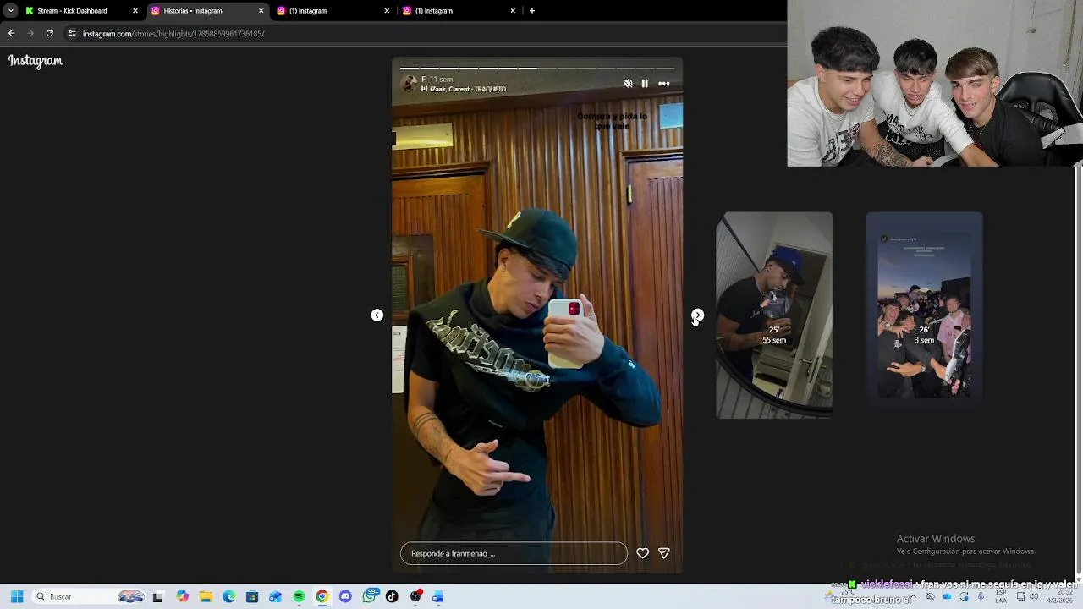
Task: Go back to the previous story arrow
Action: [377, 315]
